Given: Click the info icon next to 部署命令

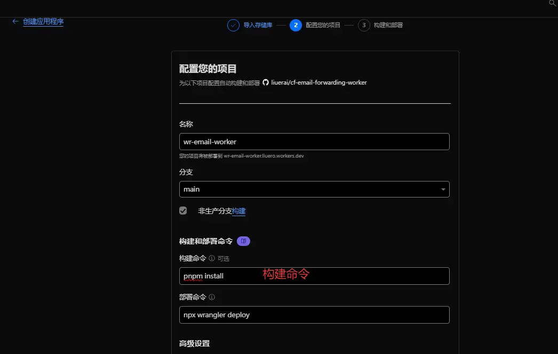Looking at the screenshot, I should (x=212, y=297).
